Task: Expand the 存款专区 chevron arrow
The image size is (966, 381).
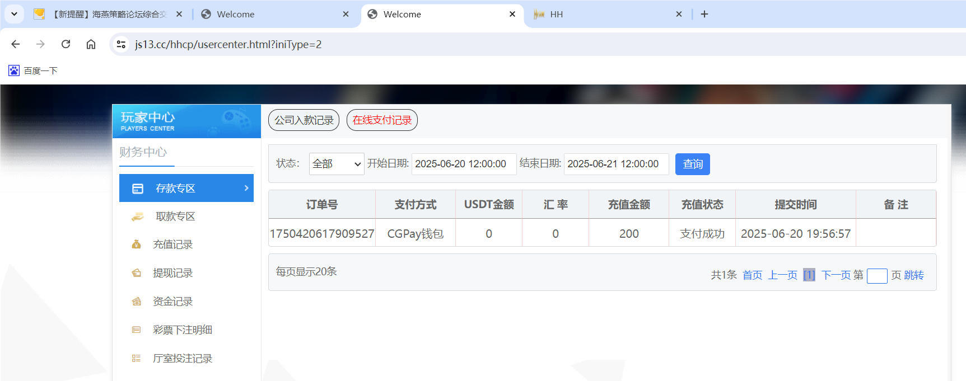Action: pos(246,188)
